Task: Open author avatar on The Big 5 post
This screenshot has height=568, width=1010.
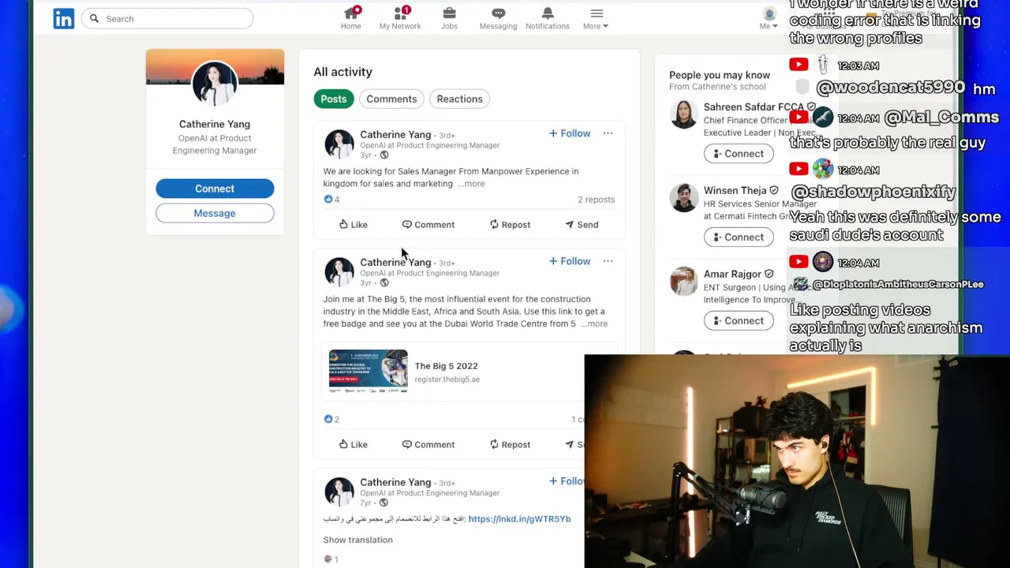Action: point(339,272)
